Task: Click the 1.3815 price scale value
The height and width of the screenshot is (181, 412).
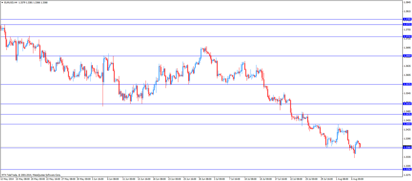Action: [x=407, y=11]
